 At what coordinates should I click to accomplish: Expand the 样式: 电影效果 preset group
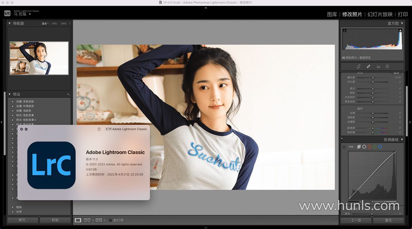pyautogui.click(x=12, y=115)
